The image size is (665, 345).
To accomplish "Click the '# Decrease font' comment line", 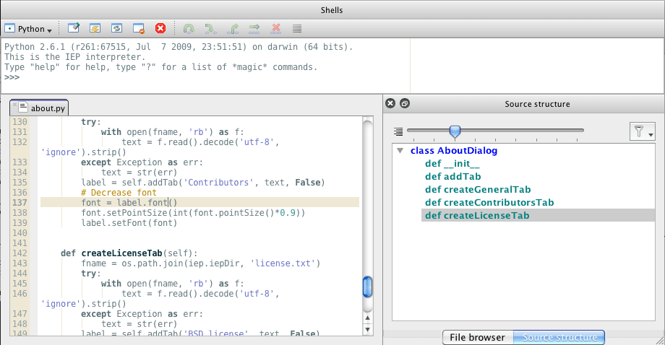I will (119, 193).
